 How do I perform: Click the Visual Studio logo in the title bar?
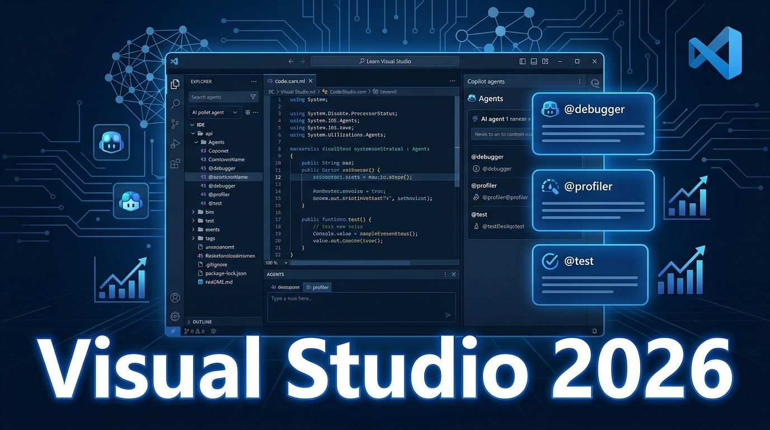pos(174,61)
